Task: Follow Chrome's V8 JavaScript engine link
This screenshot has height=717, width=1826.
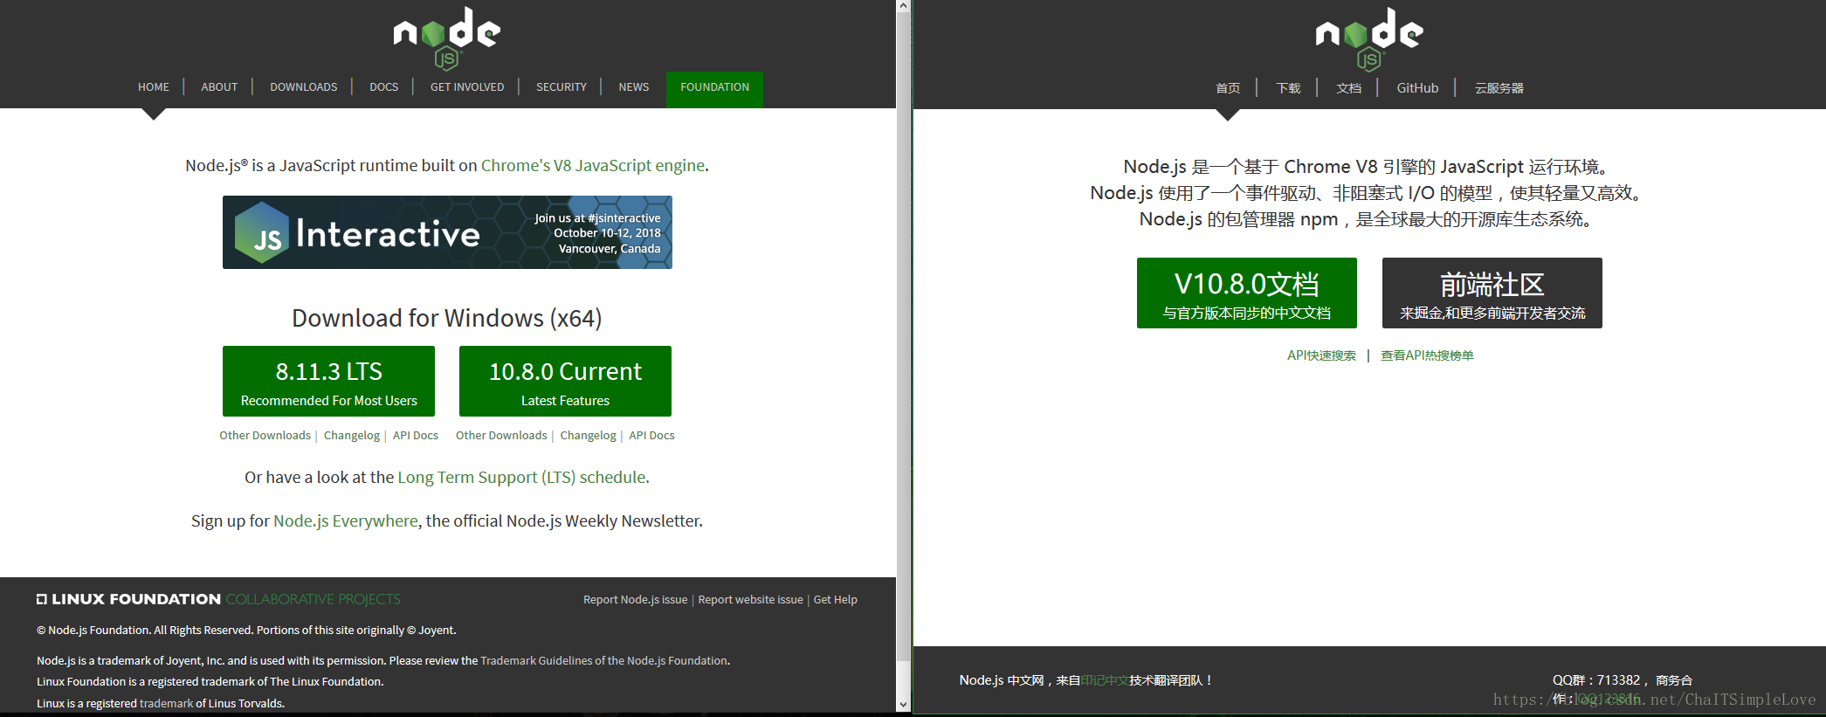Action: pos(593,165)
